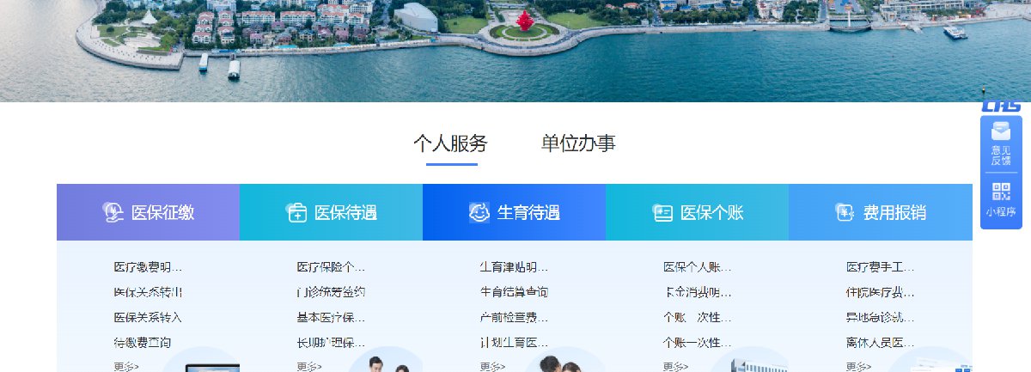Switch to the 单位办事 tab
1031x372 pixels.
coord(578,143)
